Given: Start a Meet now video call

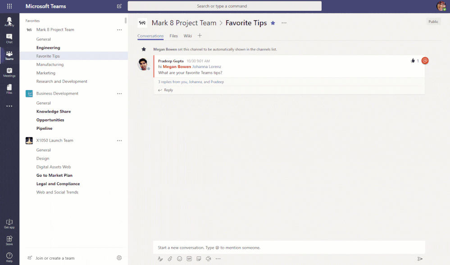Looking at the screenshot, I should click(209, 259).
